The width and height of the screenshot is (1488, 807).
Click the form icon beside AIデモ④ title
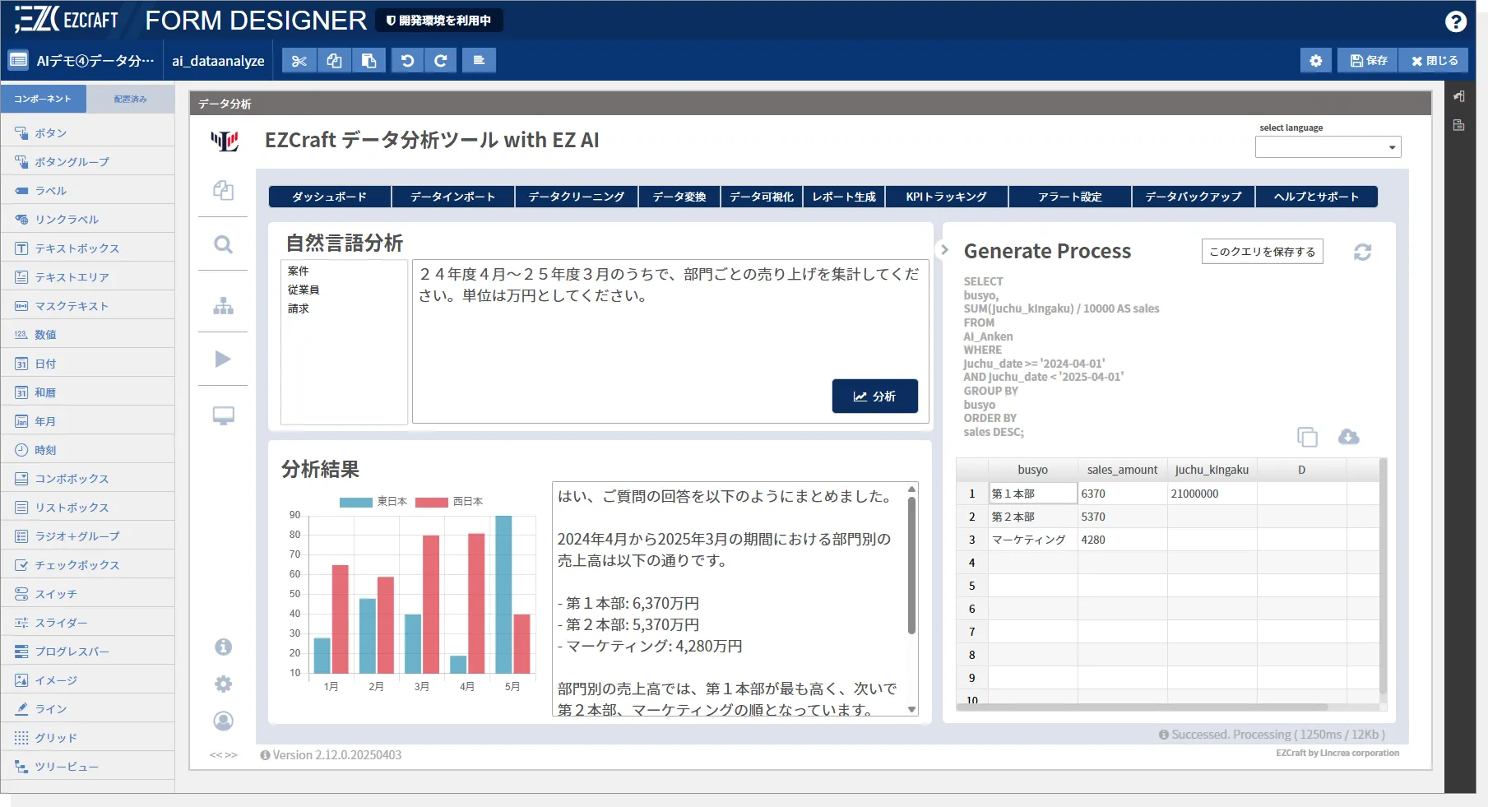coord(18,61)
